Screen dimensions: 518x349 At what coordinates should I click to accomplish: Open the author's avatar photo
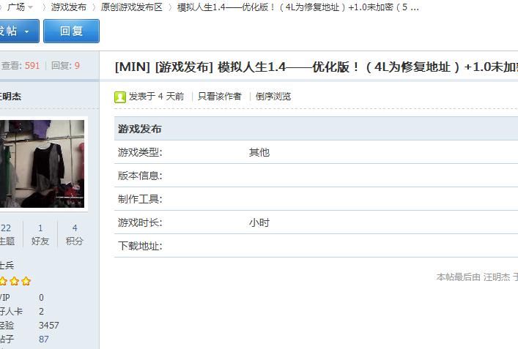coord(42,164)
